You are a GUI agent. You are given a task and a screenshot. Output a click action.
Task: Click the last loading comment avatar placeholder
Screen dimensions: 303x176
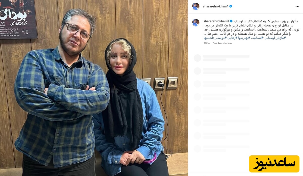coord(197,149)
